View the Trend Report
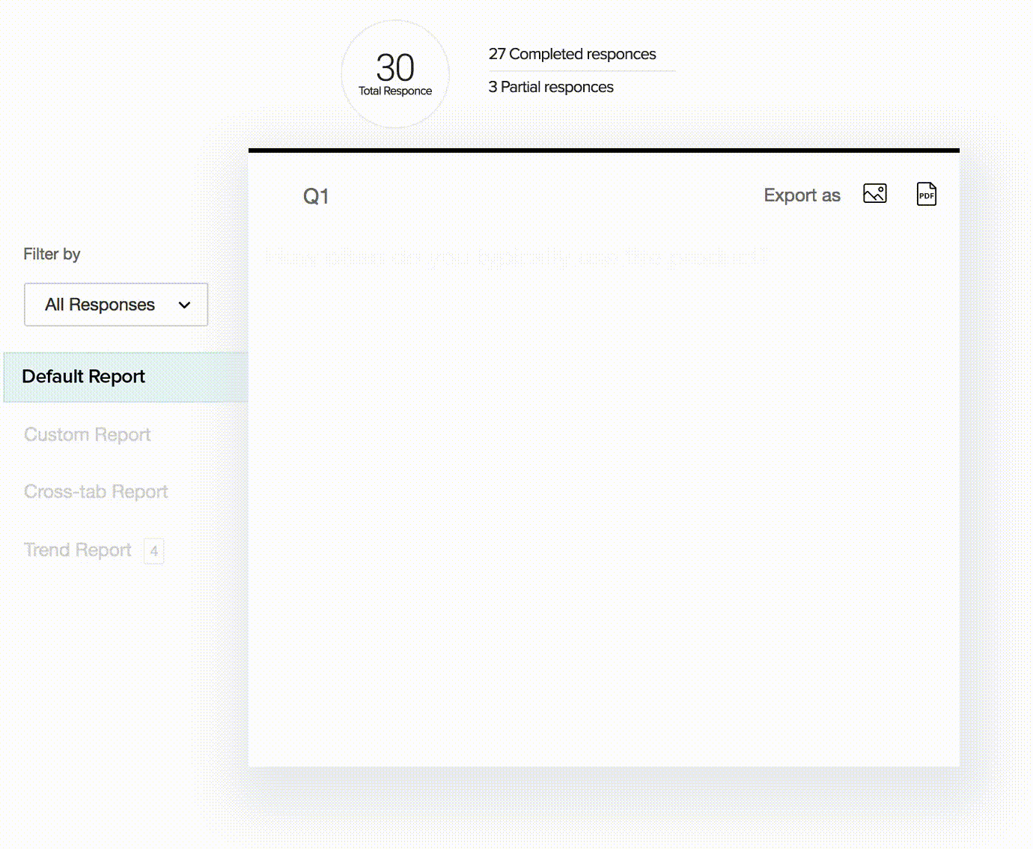Screen dimensions: 1033x849 [78, 550]
